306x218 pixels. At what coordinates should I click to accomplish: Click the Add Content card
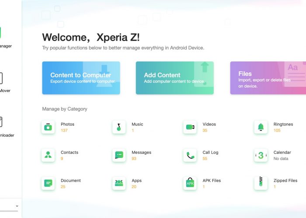click(175, 78)
